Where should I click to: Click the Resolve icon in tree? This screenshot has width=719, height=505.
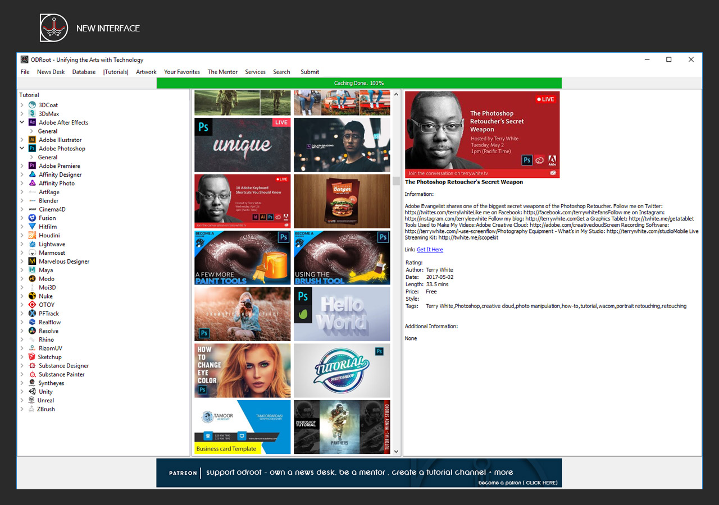33,331
